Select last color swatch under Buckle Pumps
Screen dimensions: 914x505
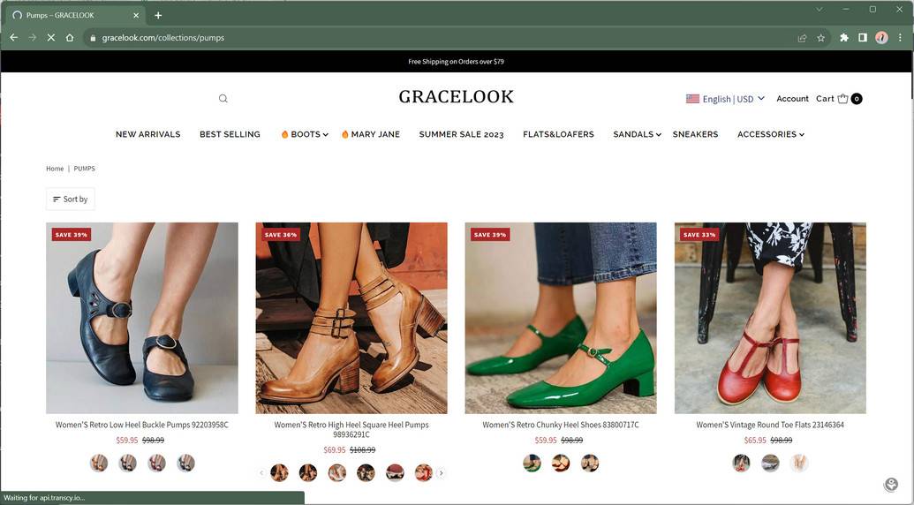coord(186,463)
